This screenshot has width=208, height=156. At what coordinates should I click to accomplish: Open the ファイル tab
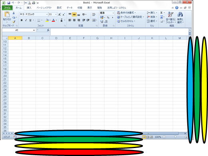coord(7,8)
